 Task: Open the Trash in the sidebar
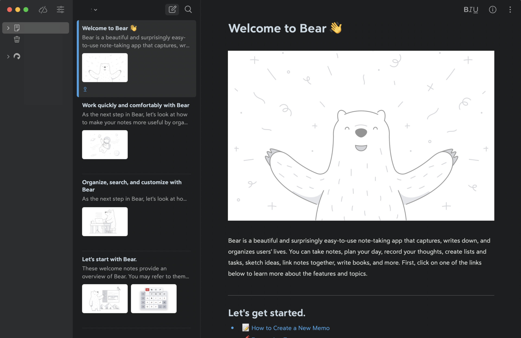point(17,39)
